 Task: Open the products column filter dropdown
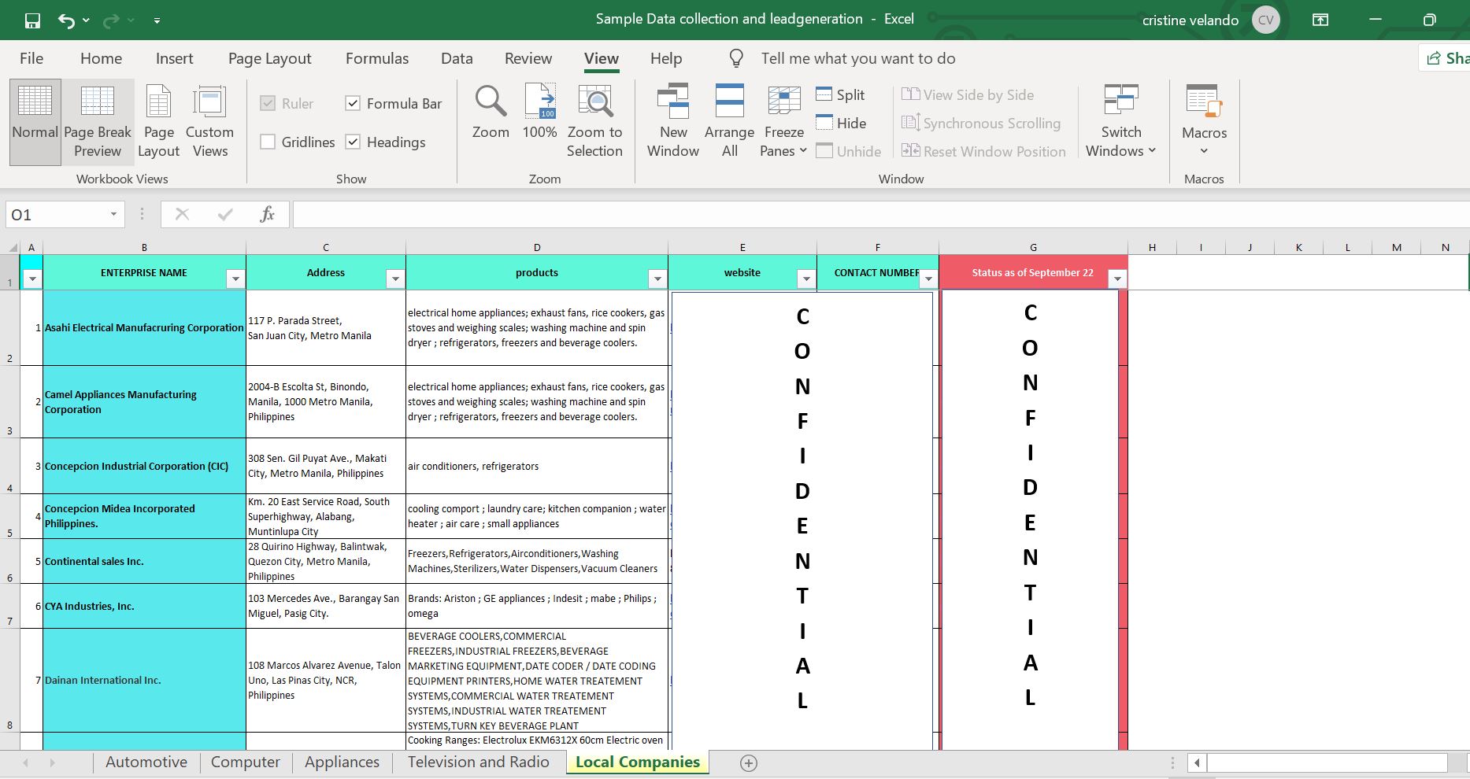(657, 279)
